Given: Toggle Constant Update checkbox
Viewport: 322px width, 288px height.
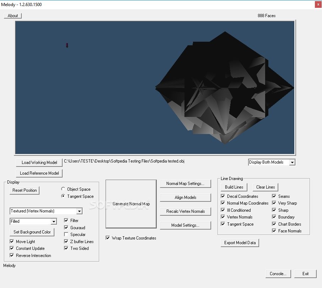Looking at the screenshot, I should [12, 248].
